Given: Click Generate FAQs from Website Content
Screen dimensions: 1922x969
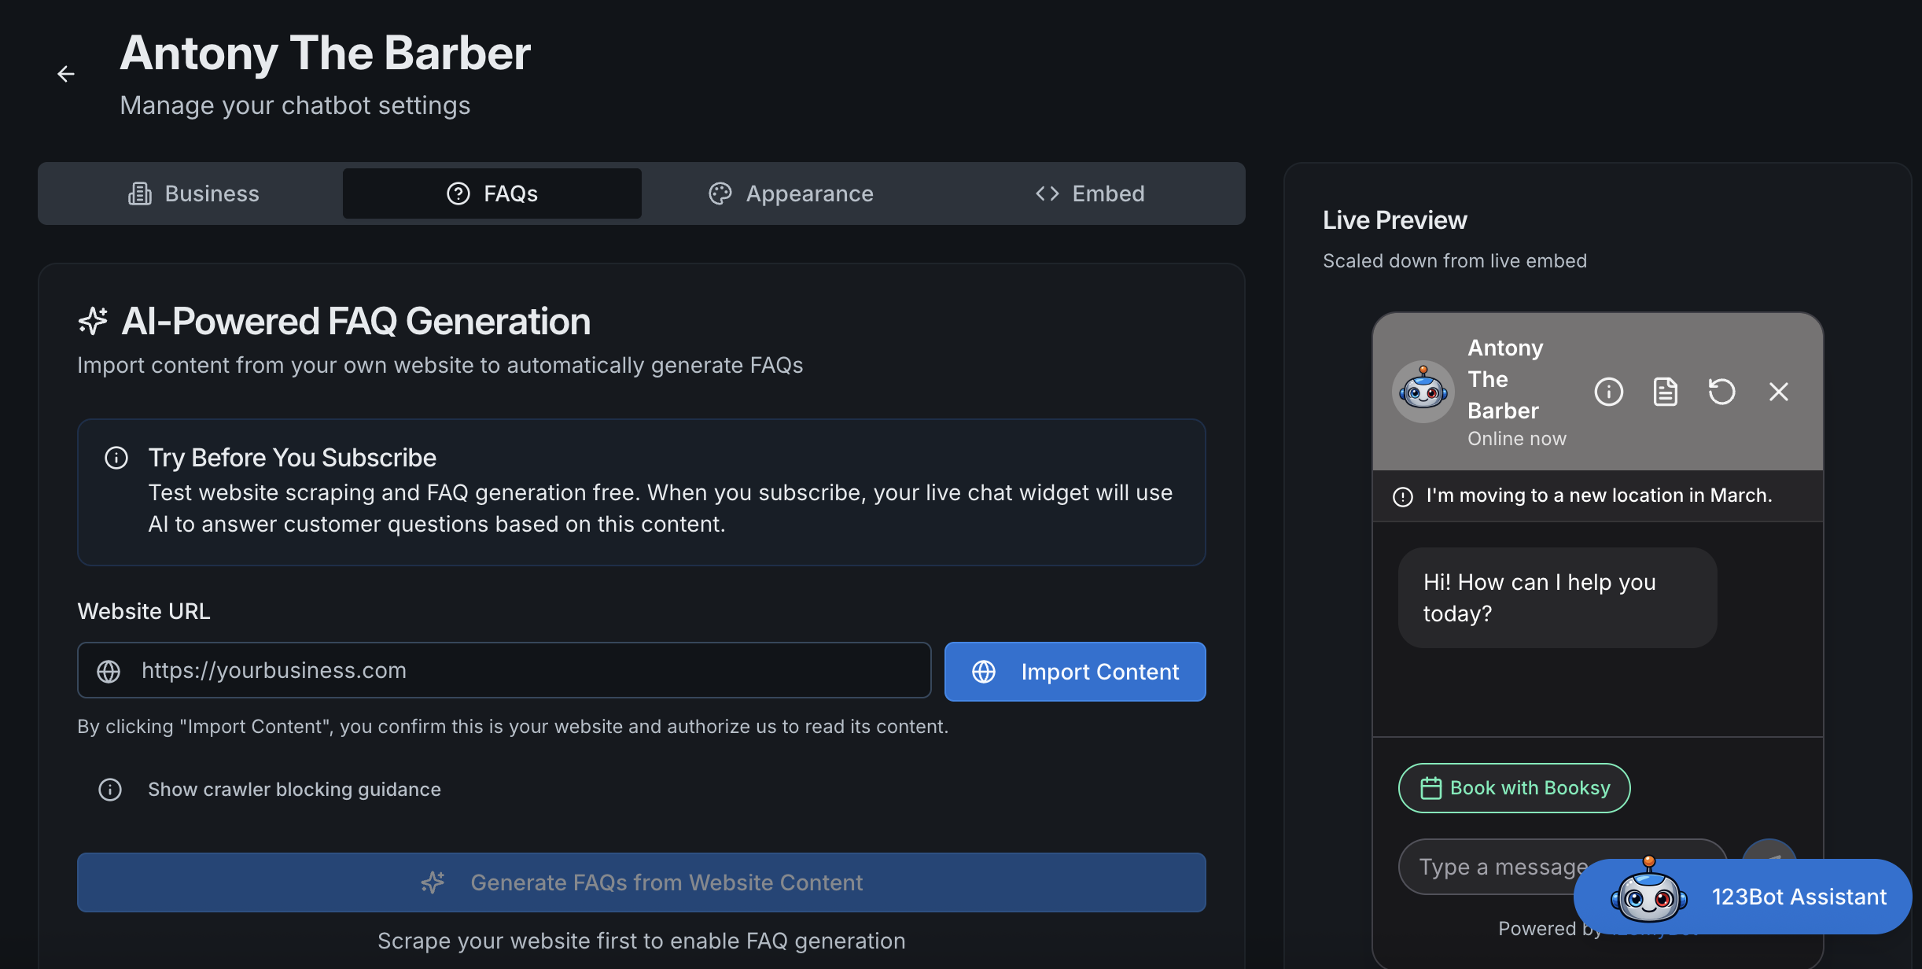Looking at the screenshot, I should coord(641,882).
